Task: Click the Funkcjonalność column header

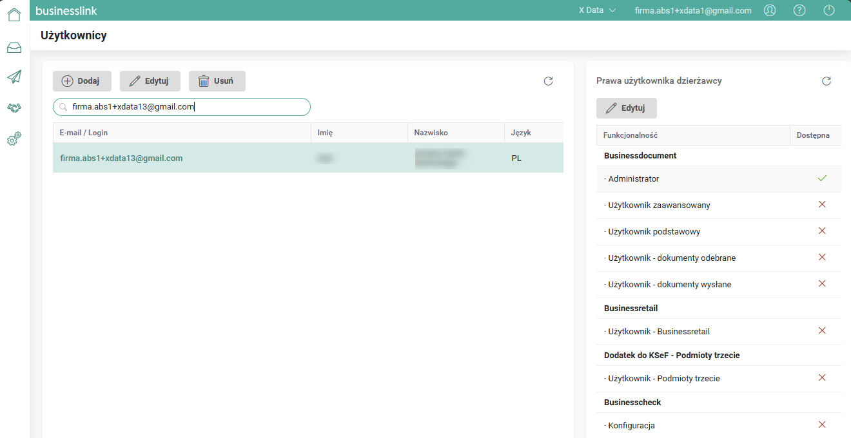Action: [x=693, y=135]
